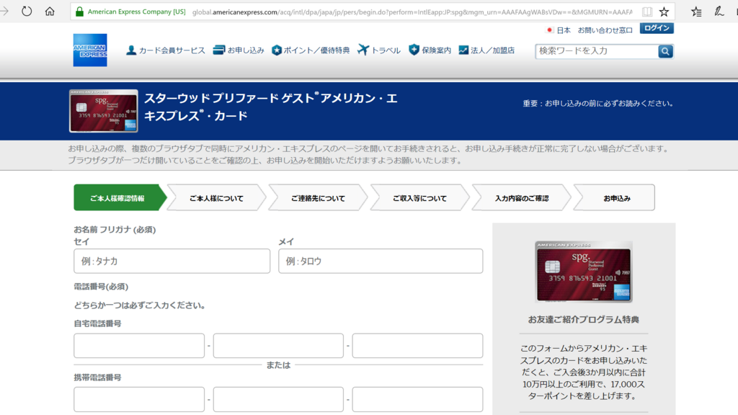
Task: Click the browser refresh icon
Action: (x=27, y=12)
